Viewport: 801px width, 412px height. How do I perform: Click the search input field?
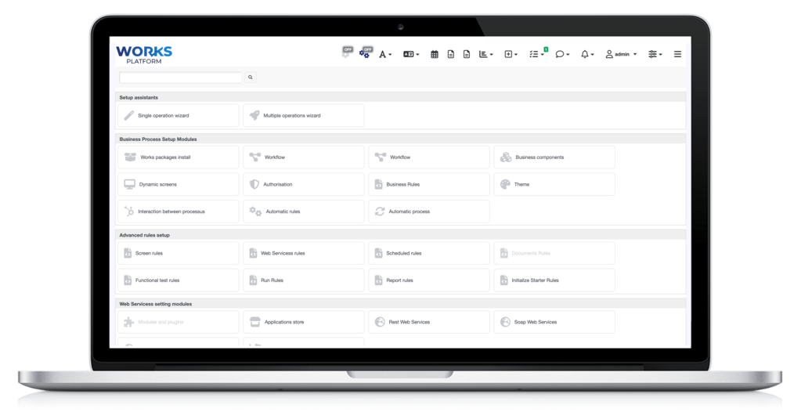pos(180,78)
